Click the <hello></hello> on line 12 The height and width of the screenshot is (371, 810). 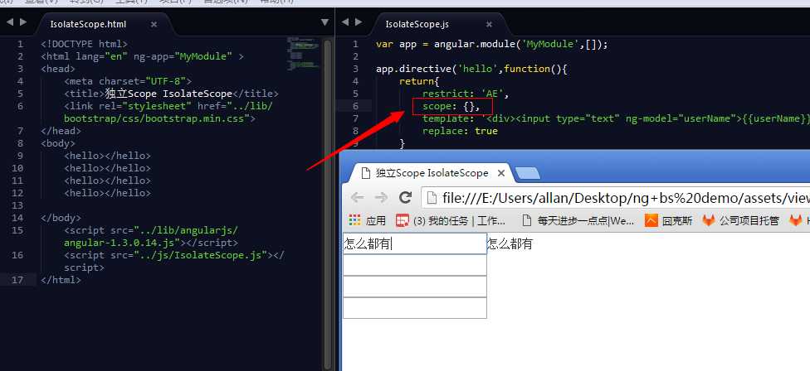107,193
